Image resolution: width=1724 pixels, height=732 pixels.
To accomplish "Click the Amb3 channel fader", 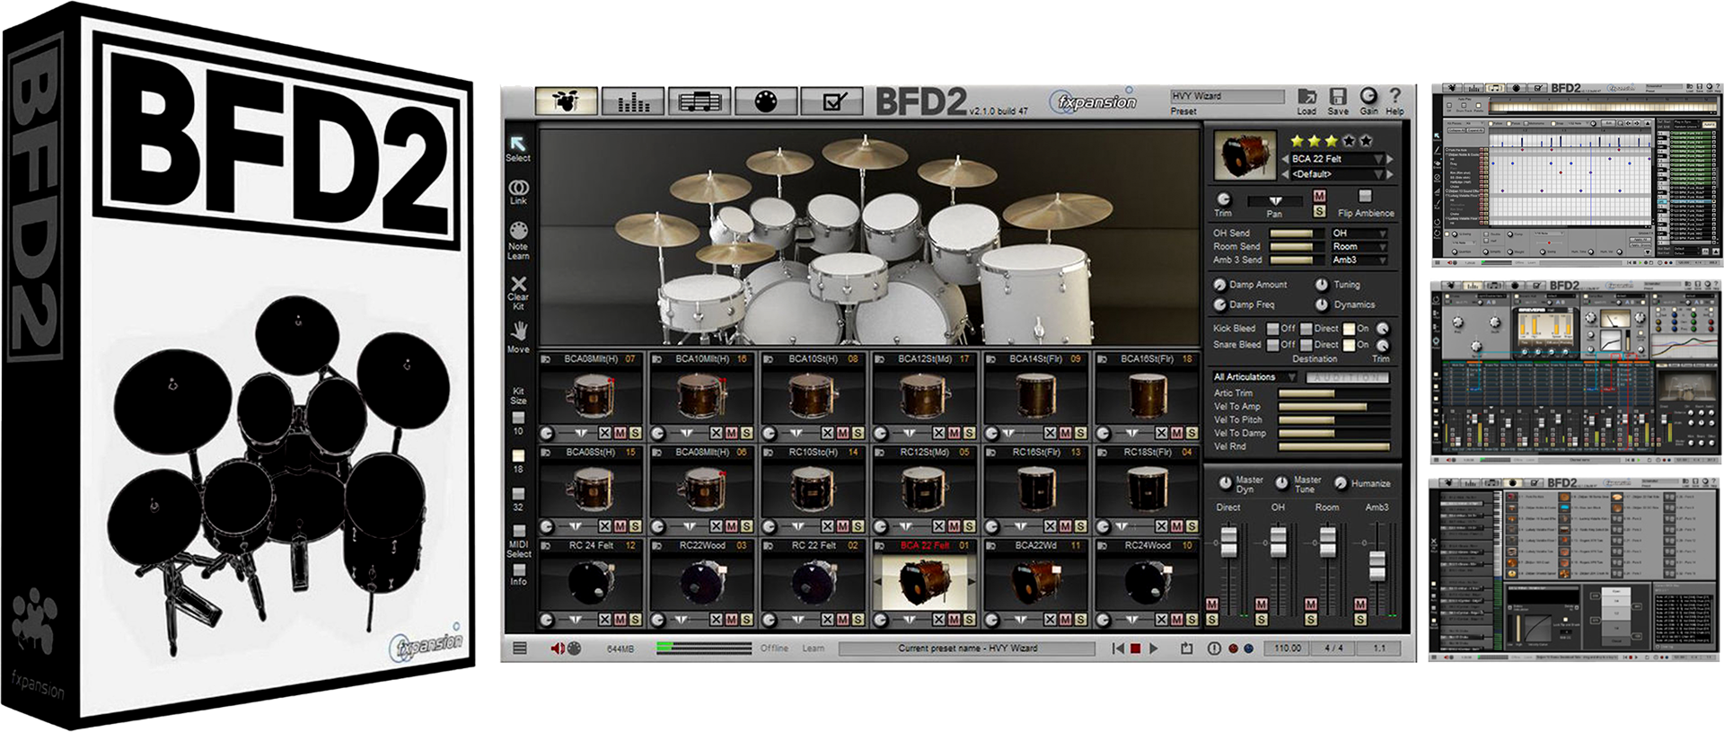I will (1377, 566).
